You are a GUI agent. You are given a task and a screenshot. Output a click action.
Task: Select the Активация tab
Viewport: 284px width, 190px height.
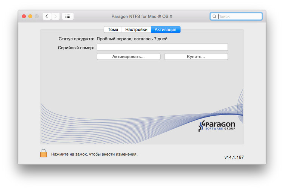[x=166, y=30]
